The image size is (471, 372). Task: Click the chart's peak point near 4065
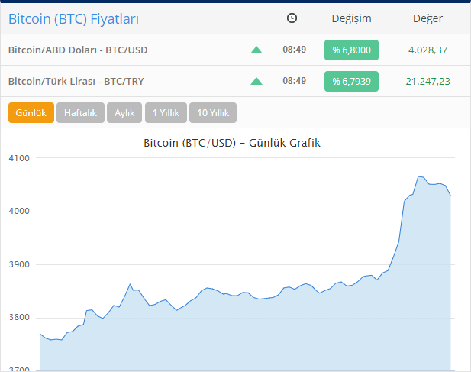pyautogui.click(x=419, y=176)
